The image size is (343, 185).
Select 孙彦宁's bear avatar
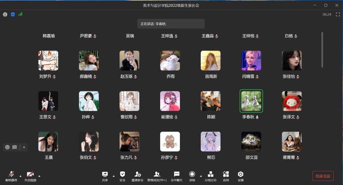(x=170, y=142)
